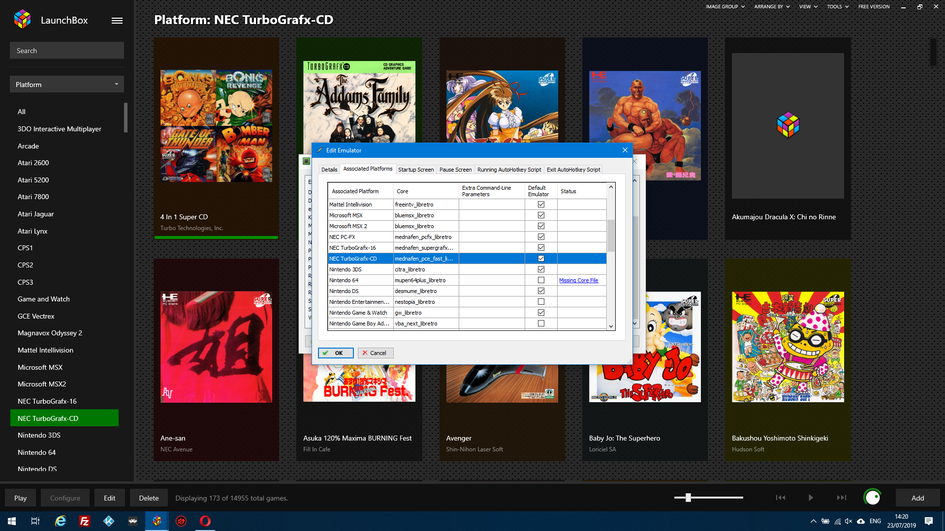Click the Edit button in bottom bar
Viewport: 945px width, 531px height.
[x=109, y=498]
